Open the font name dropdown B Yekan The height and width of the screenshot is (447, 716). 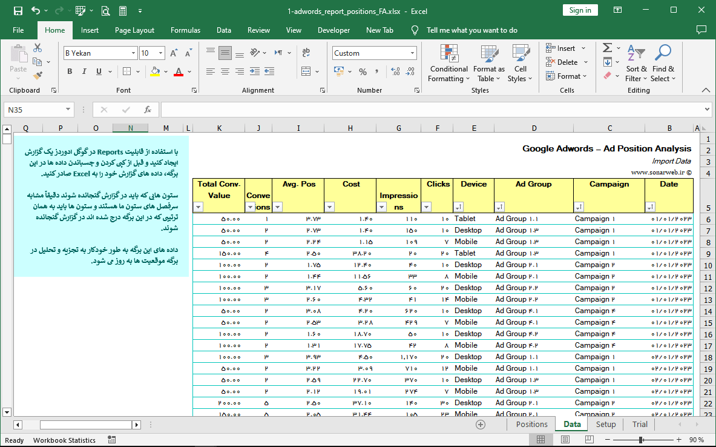[x=133, y=53]
